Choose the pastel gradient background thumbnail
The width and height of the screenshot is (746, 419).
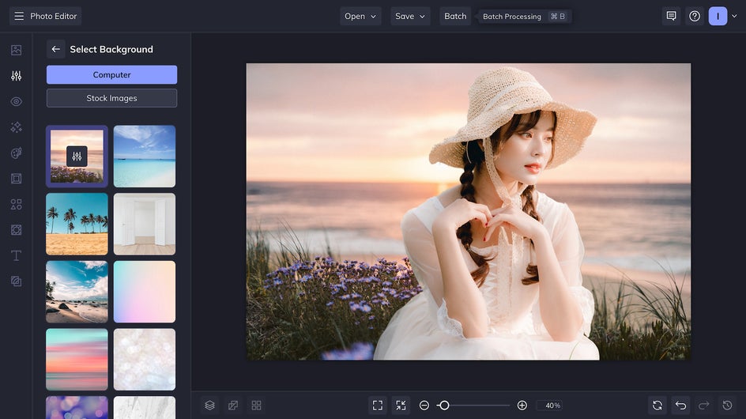tap(145, 292)
